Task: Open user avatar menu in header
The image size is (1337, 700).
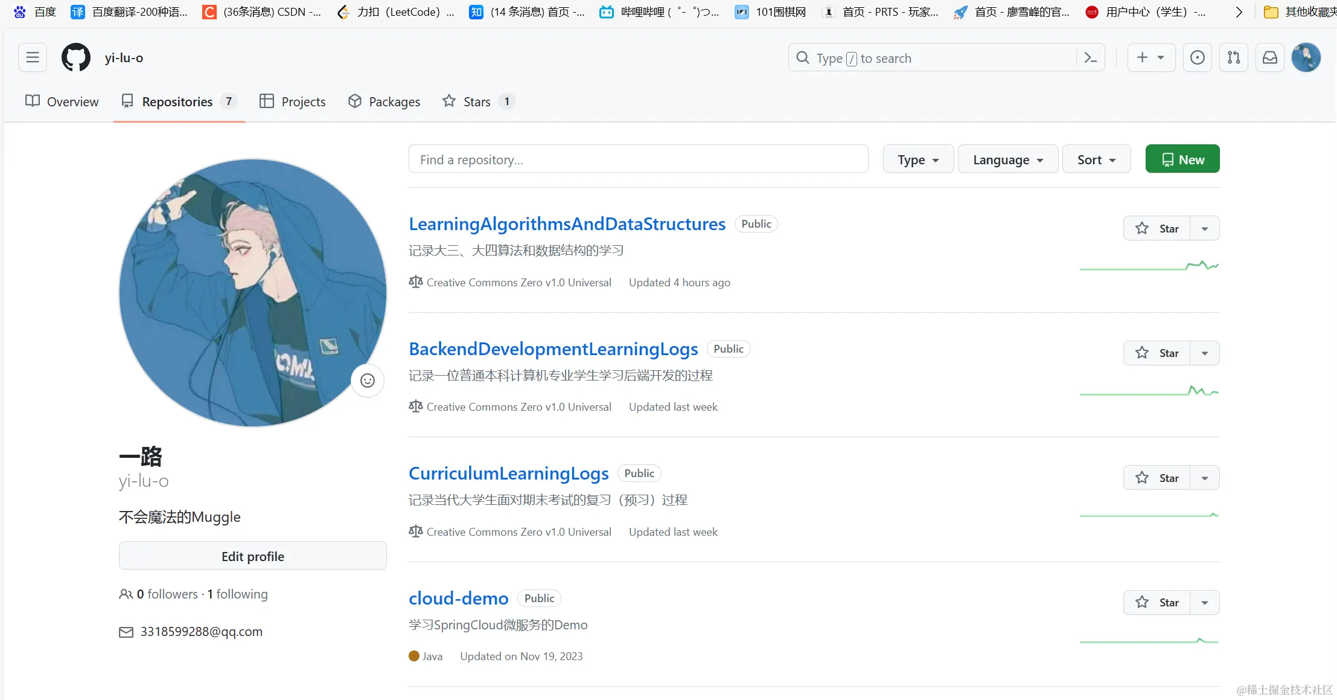Action: [1306, 58]
